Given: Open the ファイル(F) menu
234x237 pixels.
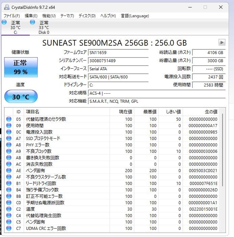Looking at the screenshot, I should tap(11, 16).
